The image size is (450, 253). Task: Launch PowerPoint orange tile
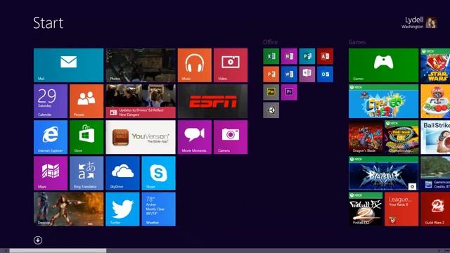click(x=271, y=74)
